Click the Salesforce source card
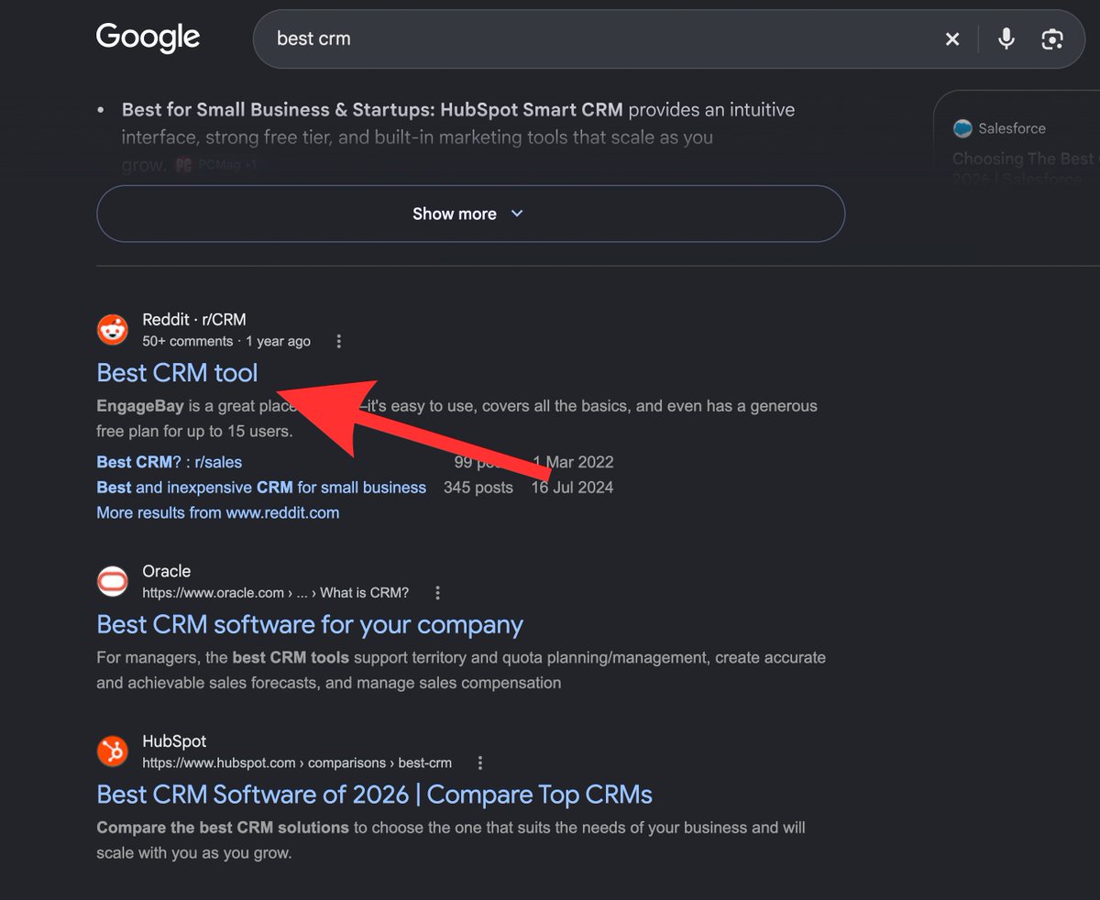The width and height of the screenshot is (1100, 900). pos(1017,140)
